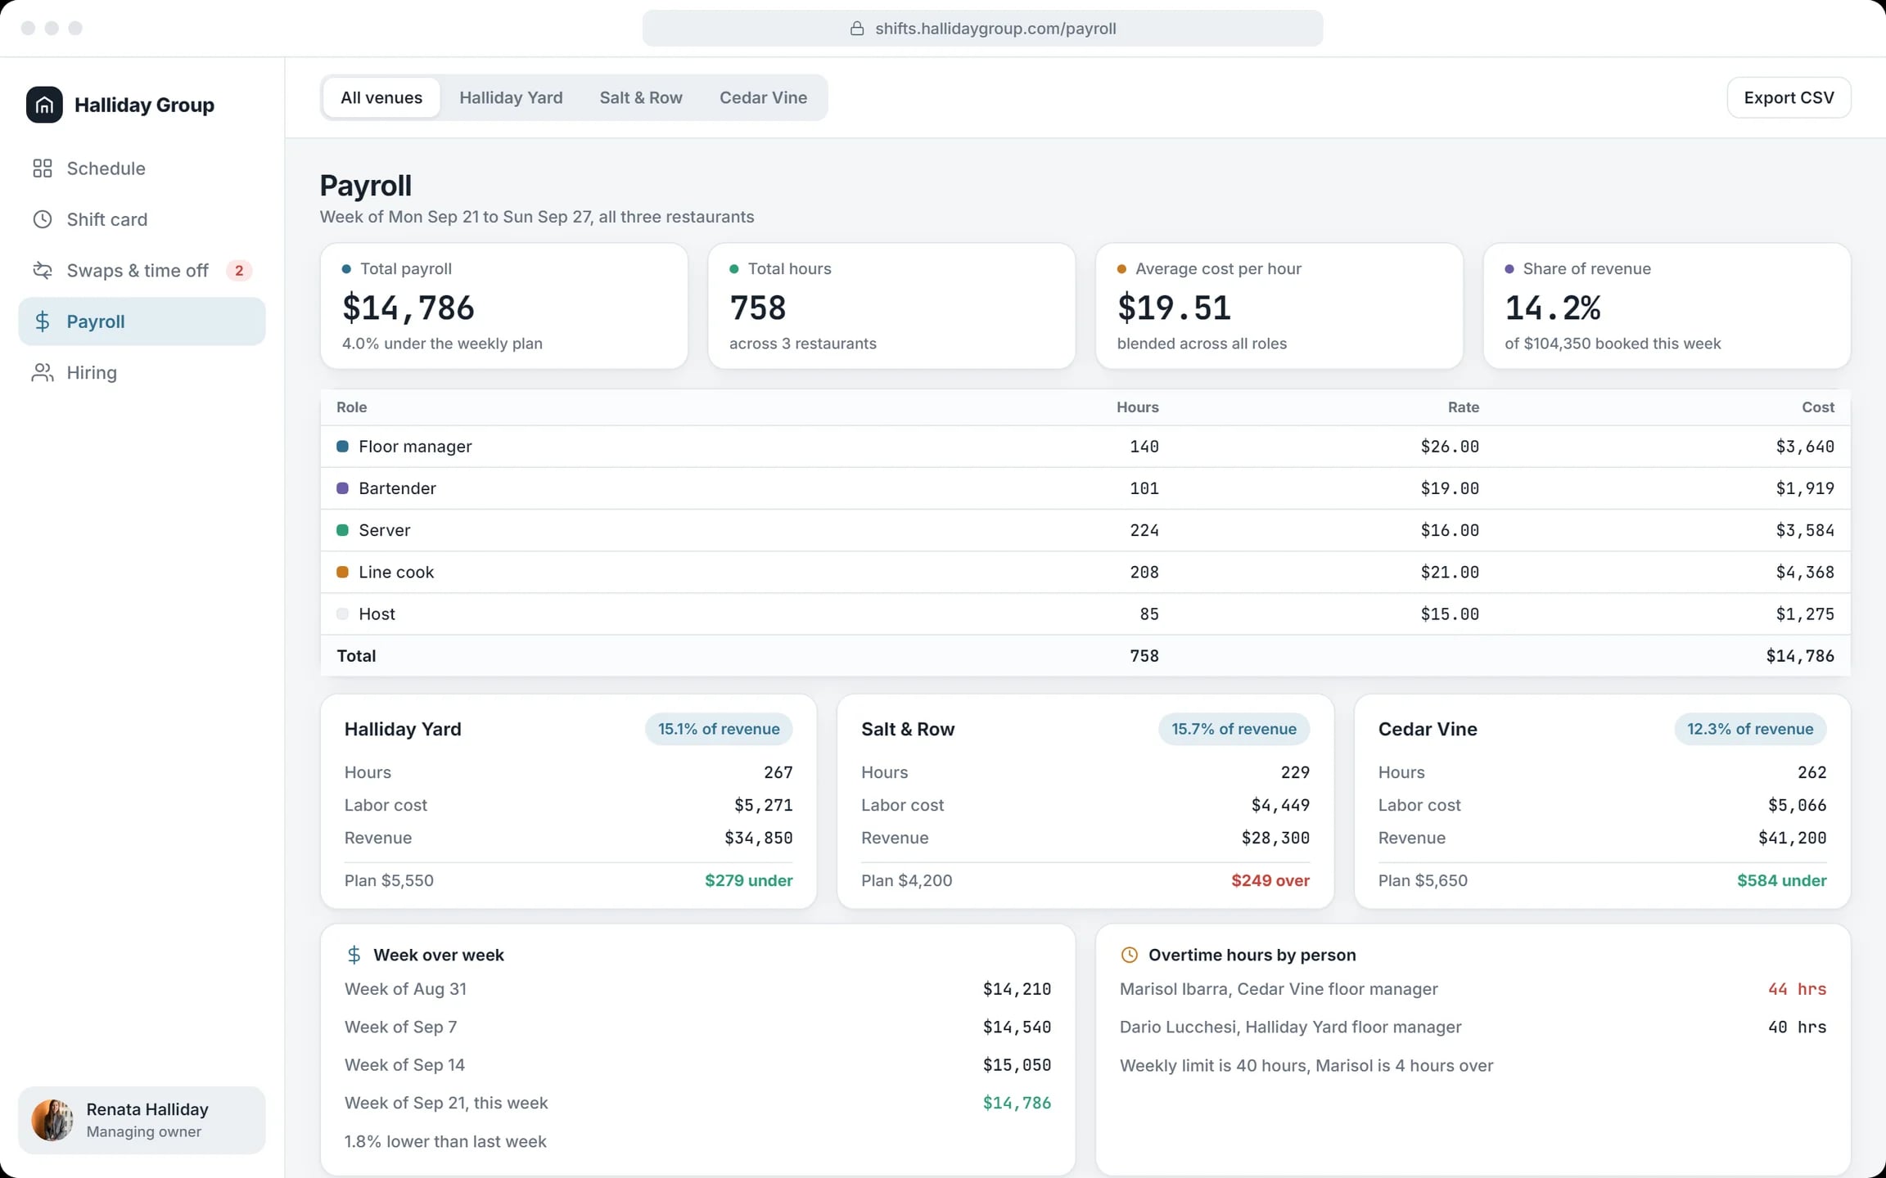Click the Overtime hours clock icon
Screen dimensions: 1886x1178
tap(1130, 955)
